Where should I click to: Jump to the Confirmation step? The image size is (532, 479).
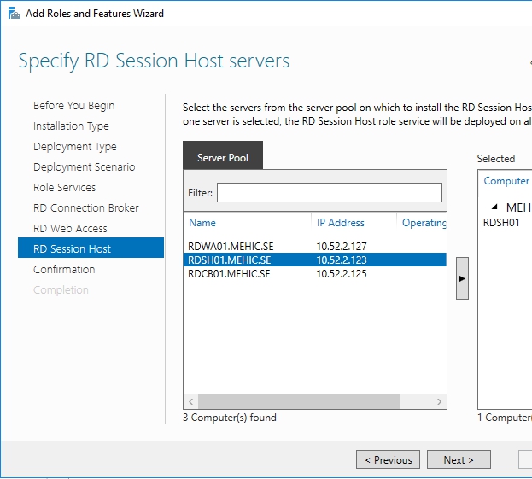[x=64, y=270]
